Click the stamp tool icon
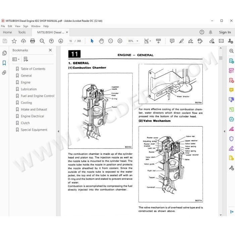Image resolution: width=235 pixels, height=235 pixels. [x=200, y=41]
